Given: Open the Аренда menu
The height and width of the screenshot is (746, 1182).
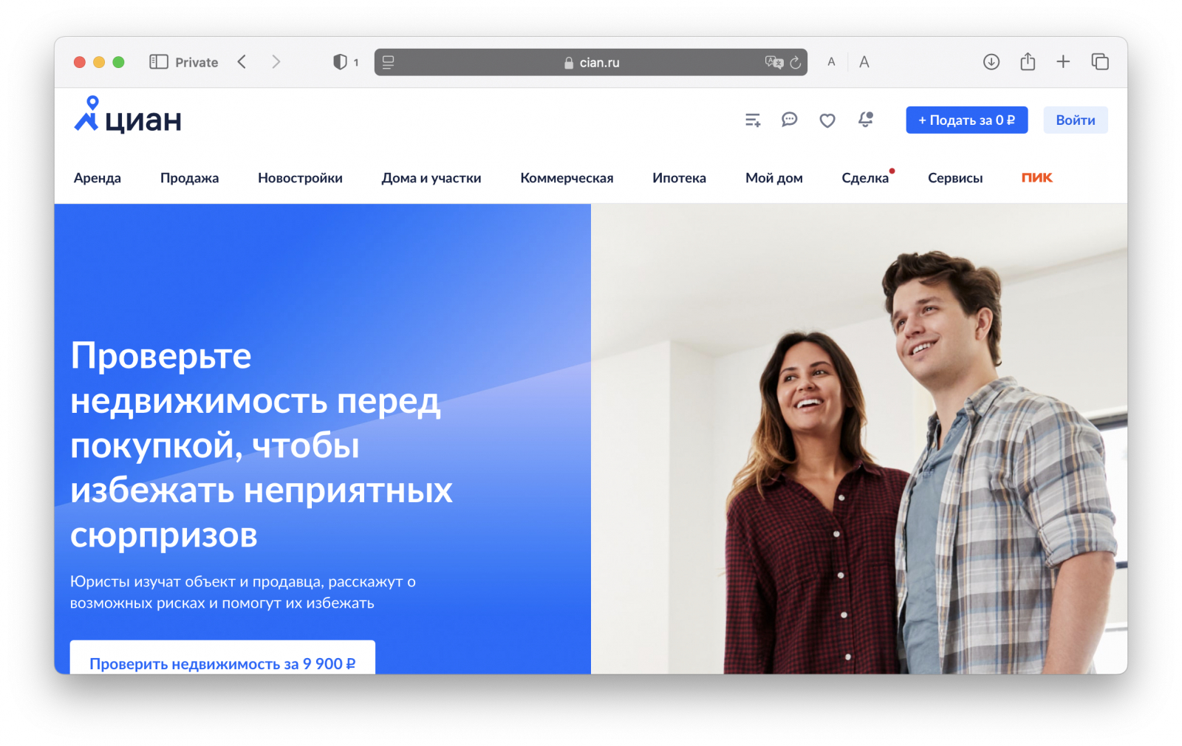Looking at the screenshot, I should pyautogui.click(x=98, y=178).
